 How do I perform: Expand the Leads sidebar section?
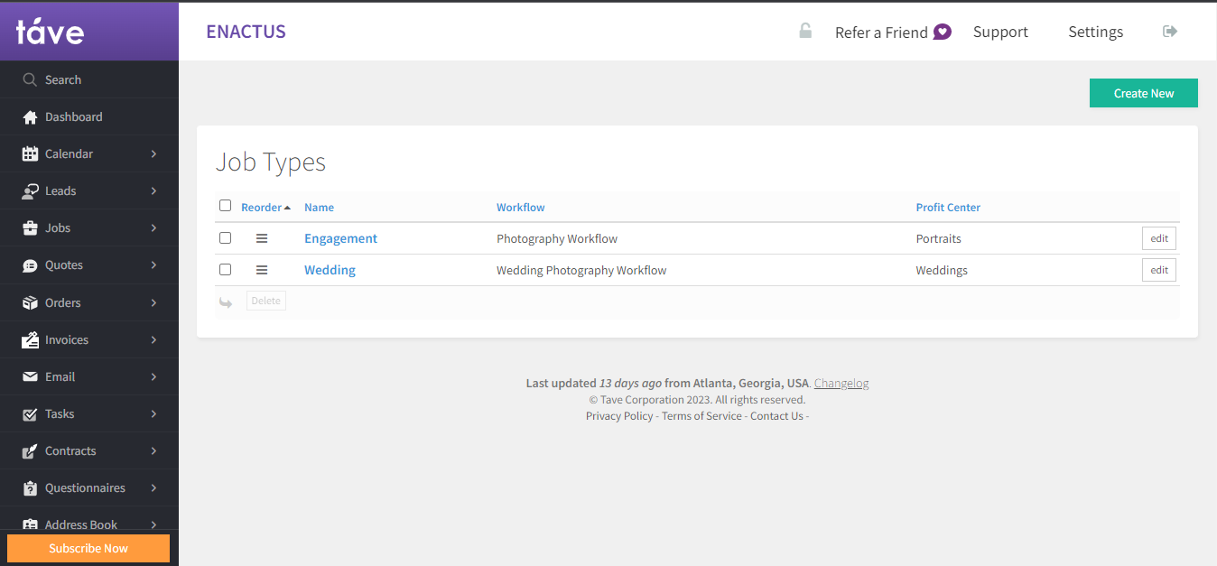(60, 190)
